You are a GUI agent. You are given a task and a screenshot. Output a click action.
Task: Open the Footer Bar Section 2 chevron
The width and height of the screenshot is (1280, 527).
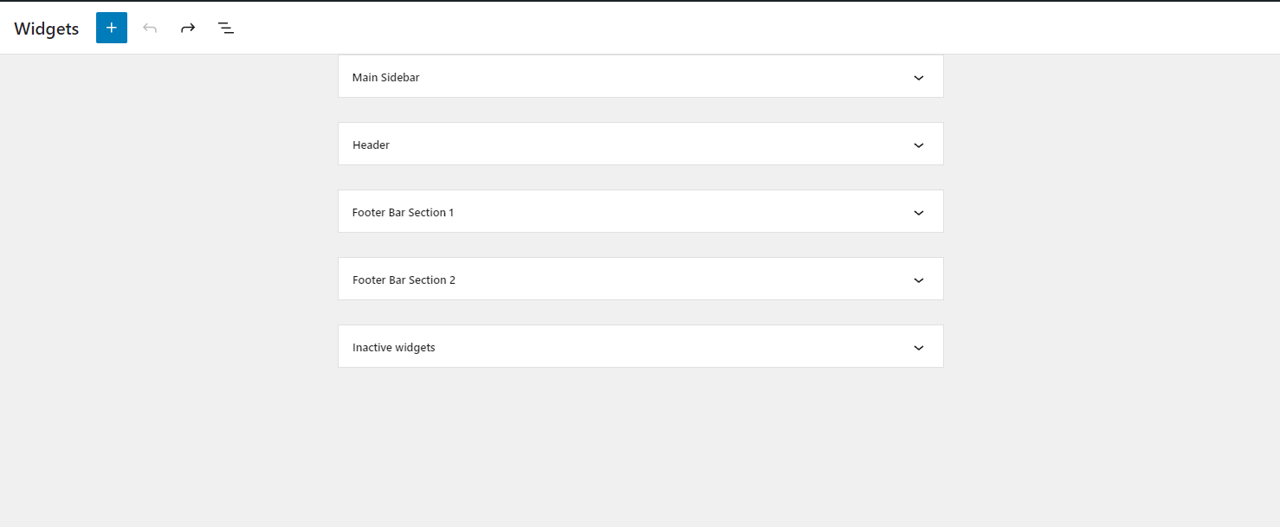918,280
